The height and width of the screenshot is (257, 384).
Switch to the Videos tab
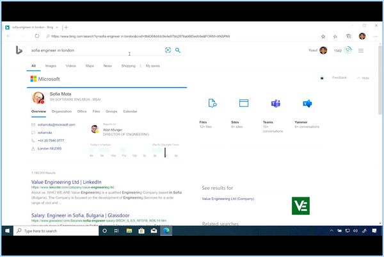[x=71, y=66]
